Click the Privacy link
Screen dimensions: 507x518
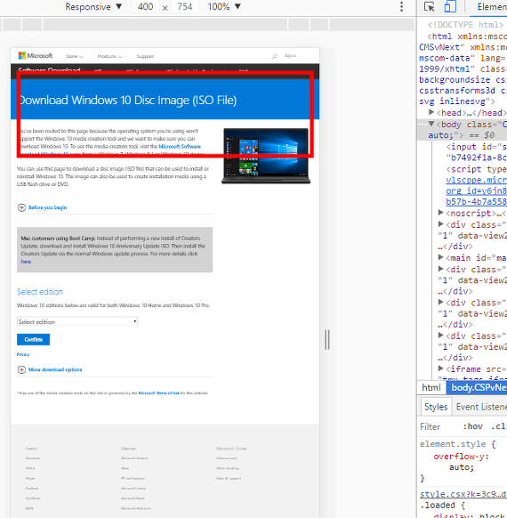[23, 354]
